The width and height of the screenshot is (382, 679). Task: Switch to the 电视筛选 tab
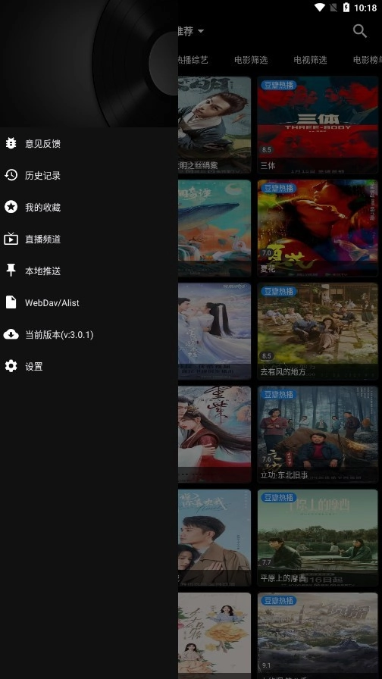coord(310,60)
